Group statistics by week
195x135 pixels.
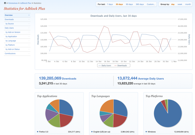(180, 4)
